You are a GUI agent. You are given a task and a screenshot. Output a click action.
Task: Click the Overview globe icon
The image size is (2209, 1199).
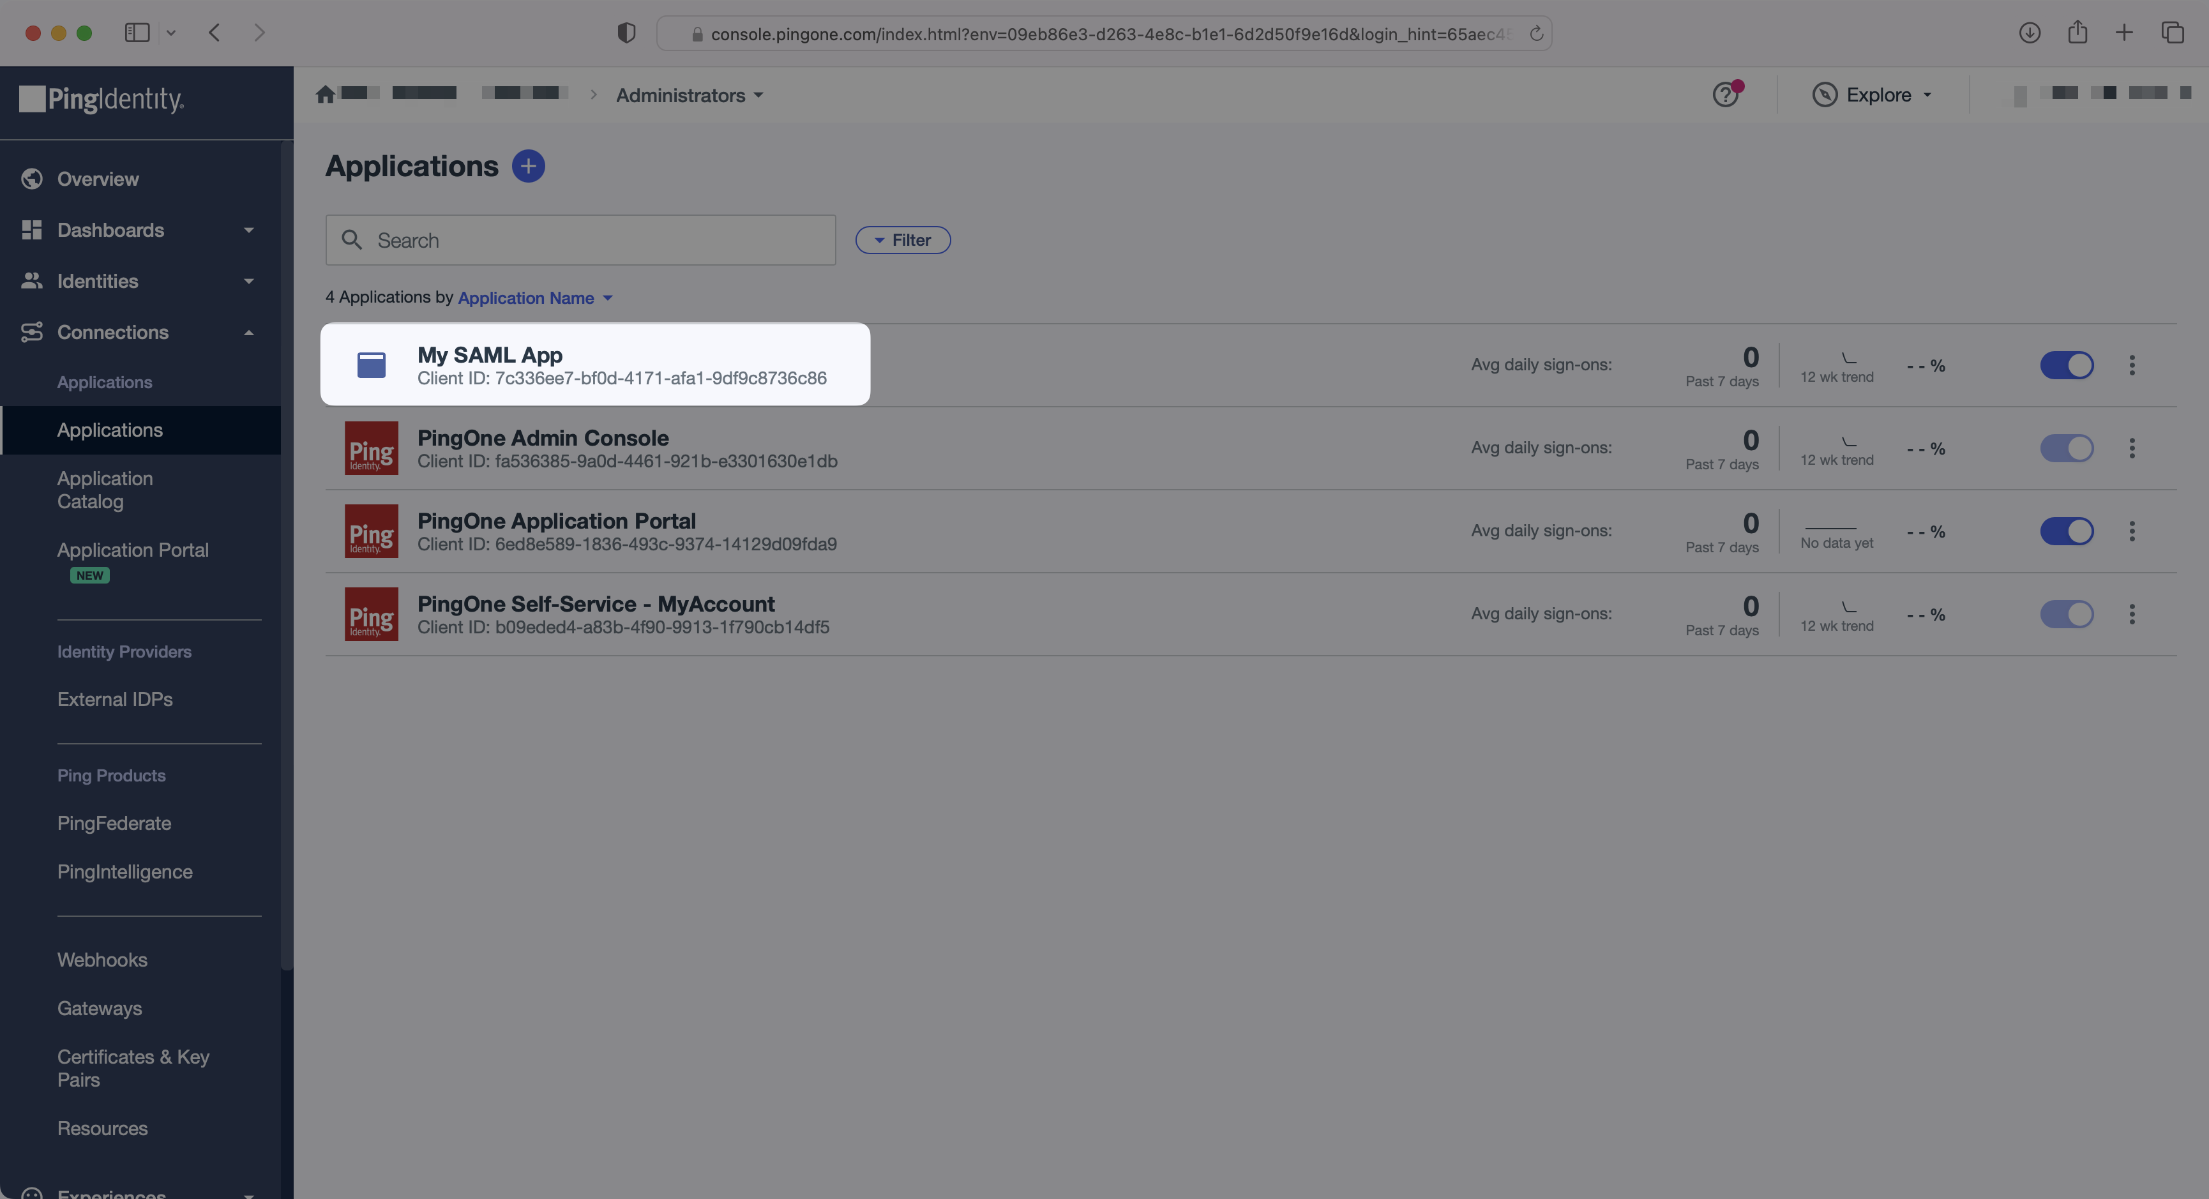click(32, 178)
